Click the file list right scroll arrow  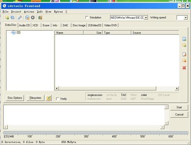(177, 89)
